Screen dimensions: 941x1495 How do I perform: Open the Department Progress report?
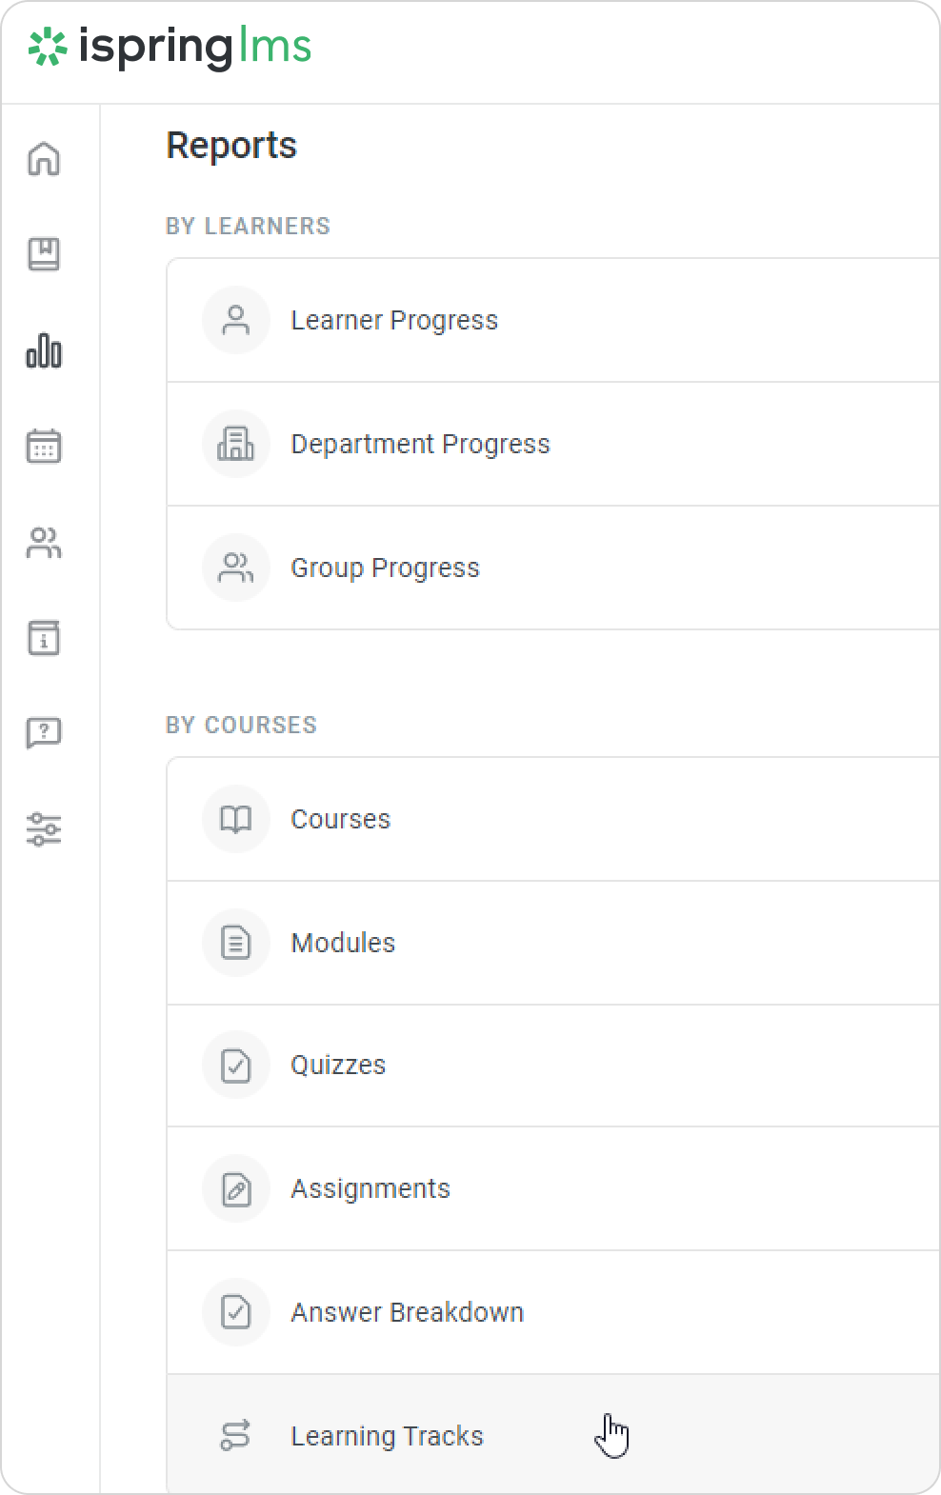420,445
